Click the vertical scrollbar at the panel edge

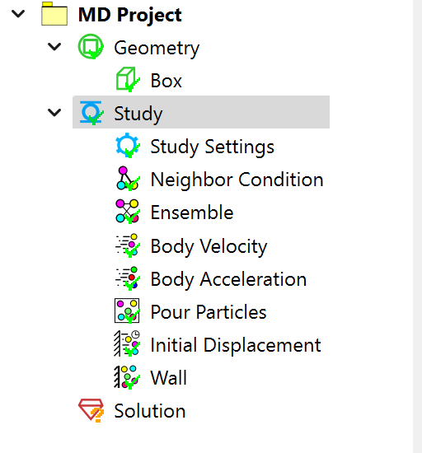pos(417,226)
